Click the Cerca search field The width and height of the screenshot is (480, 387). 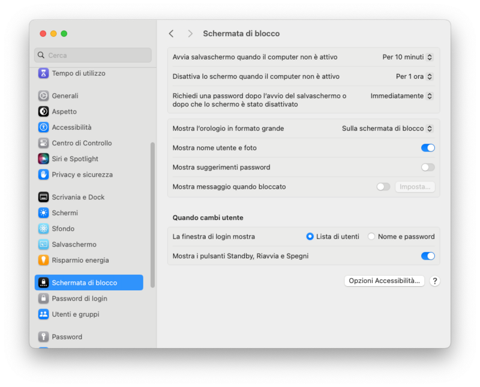click(93, 55)
